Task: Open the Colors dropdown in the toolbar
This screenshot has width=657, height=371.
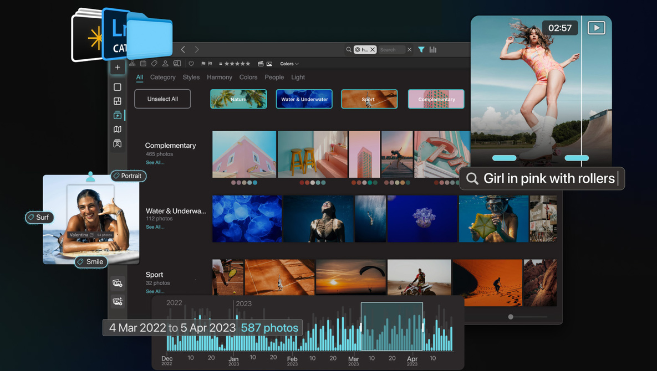Action: click(x=289, y=64)
